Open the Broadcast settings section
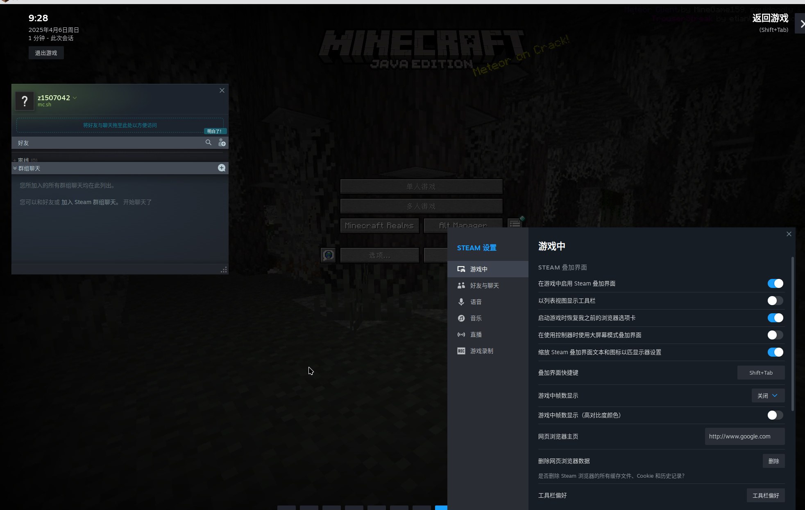 coord(475,335)
